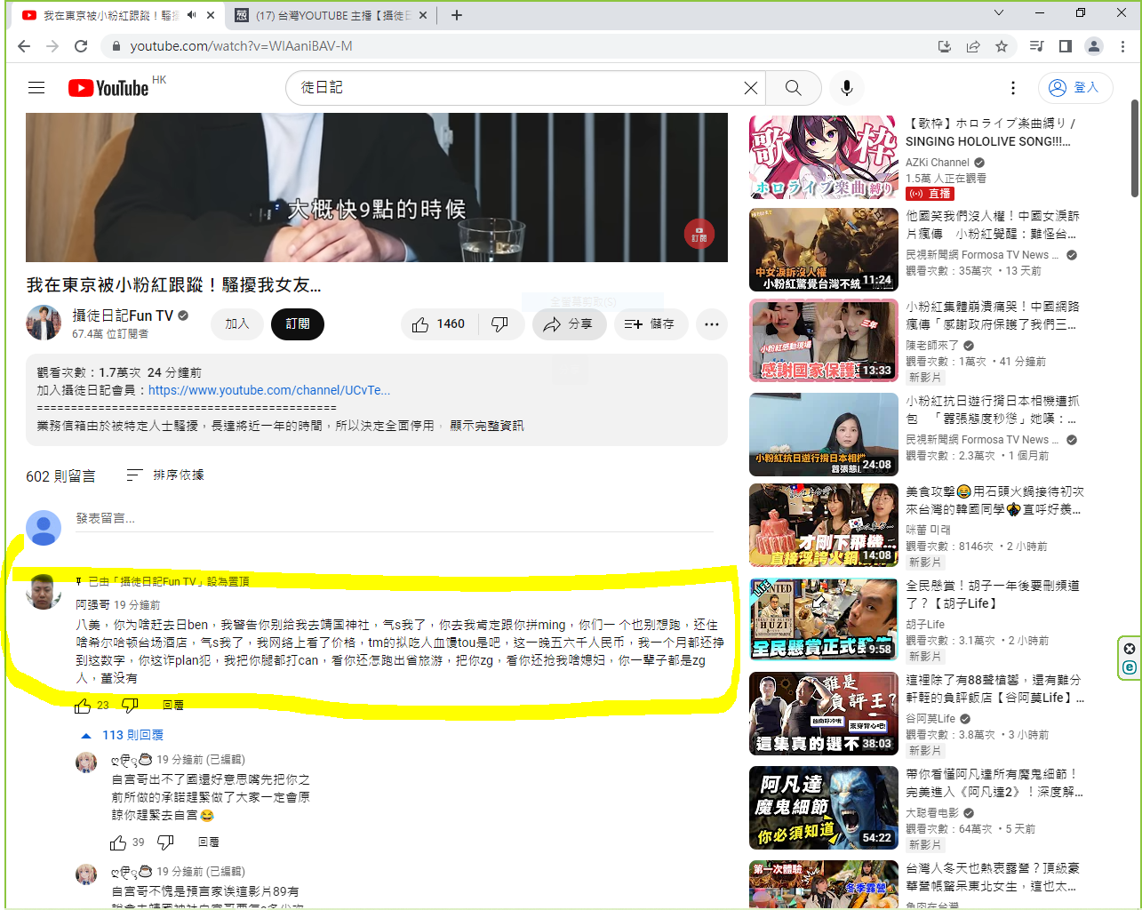
Task: Expand description with 顯示完整資訊
Action: [486, 426]
